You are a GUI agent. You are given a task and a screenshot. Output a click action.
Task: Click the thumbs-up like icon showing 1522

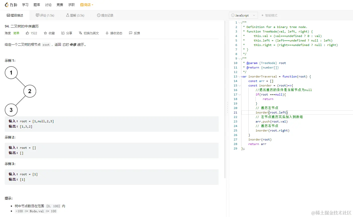tap(28, 33)
